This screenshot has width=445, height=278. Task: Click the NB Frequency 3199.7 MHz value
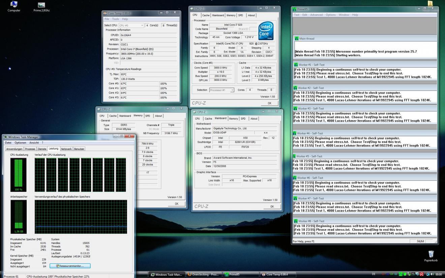pos(170,133)
